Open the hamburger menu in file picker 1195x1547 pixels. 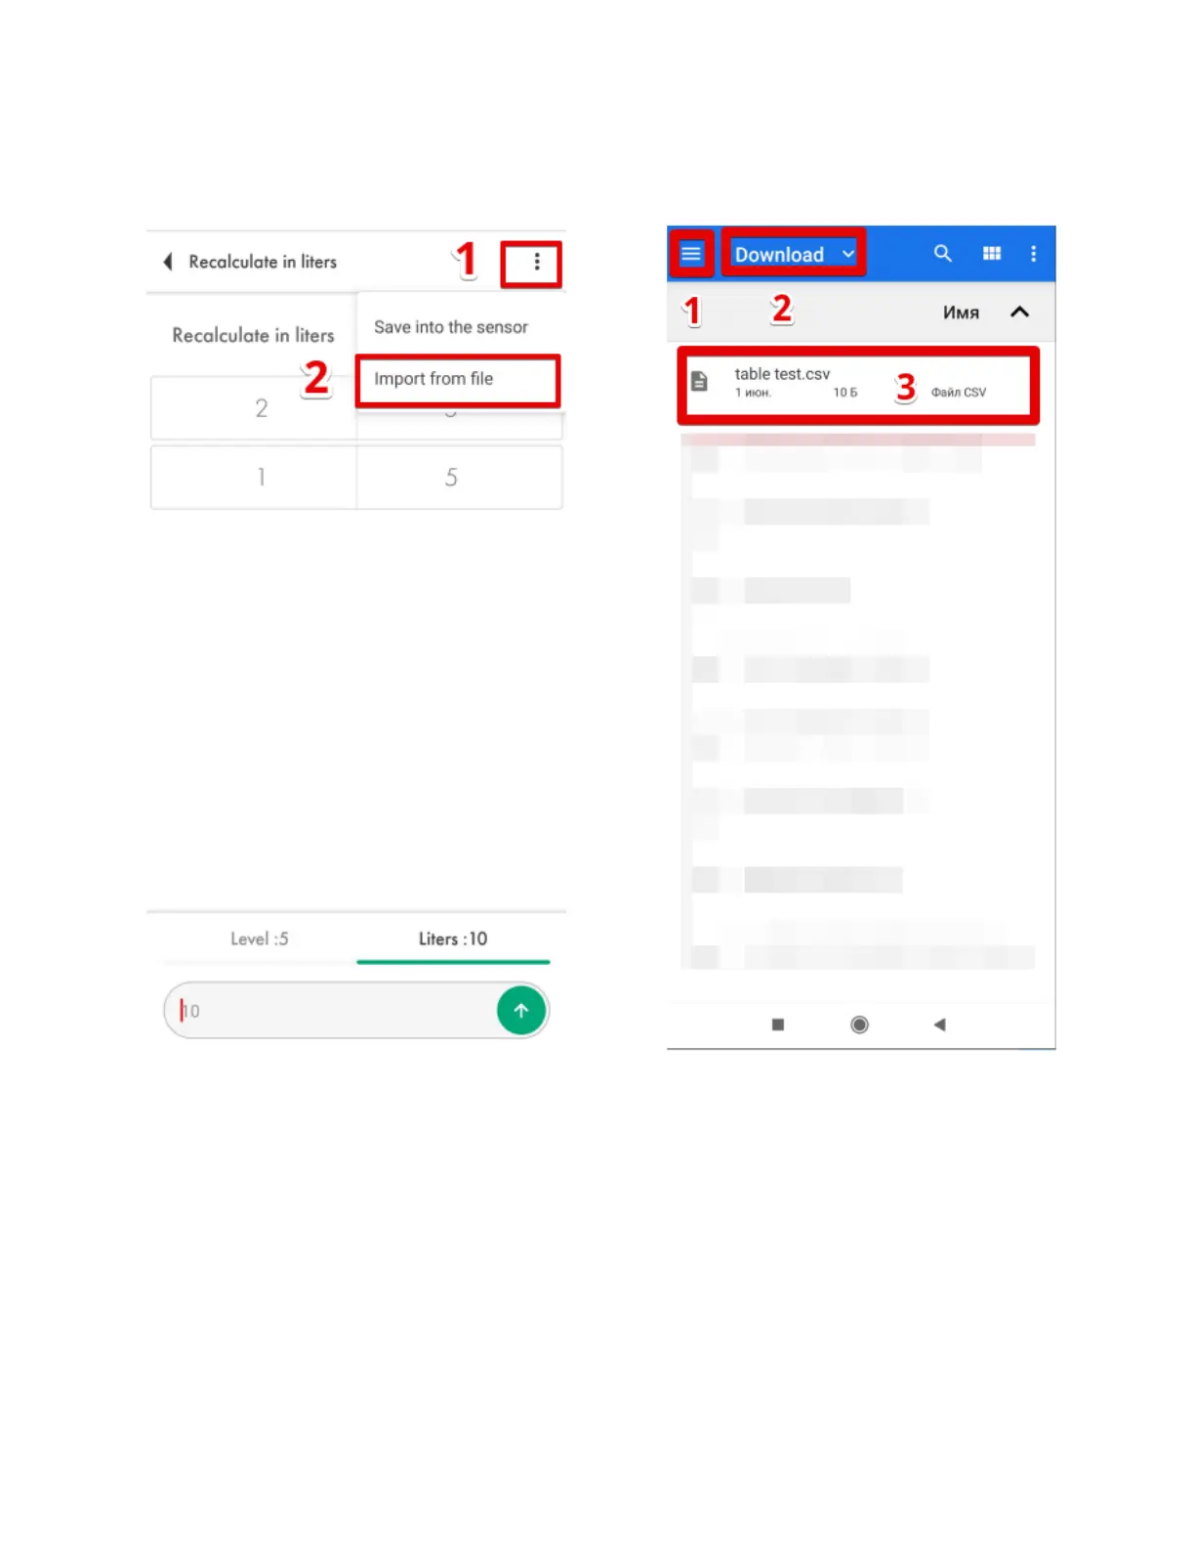click(x=691, y=254)
